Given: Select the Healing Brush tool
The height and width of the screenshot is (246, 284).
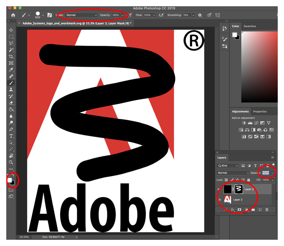Looking at the screenshot, I should tap(11, 76).
